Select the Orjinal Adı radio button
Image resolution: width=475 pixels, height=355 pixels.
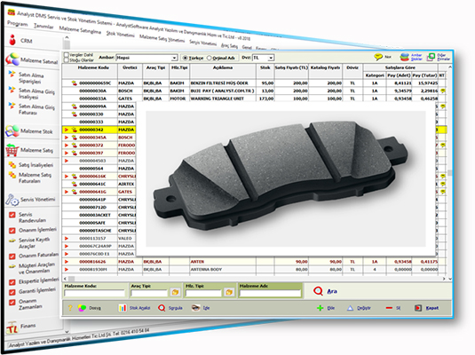pos(209,58)
